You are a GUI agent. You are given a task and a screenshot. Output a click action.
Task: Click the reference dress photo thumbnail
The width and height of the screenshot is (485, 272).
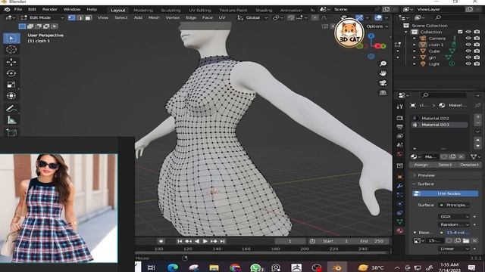point(59,209)
